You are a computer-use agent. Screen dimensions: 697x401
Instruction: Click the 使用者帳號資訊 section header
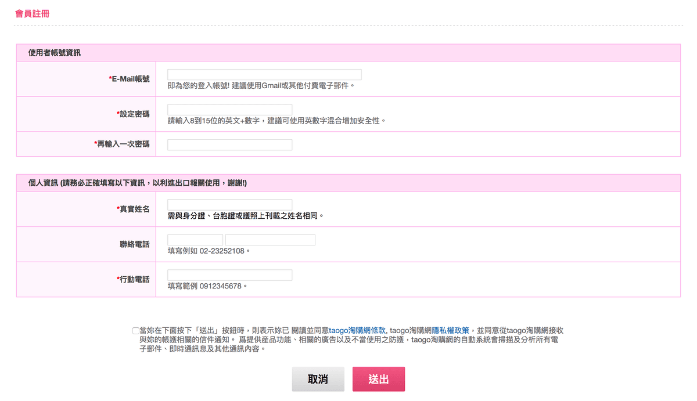pyautogui.click(x=55, y=53)
